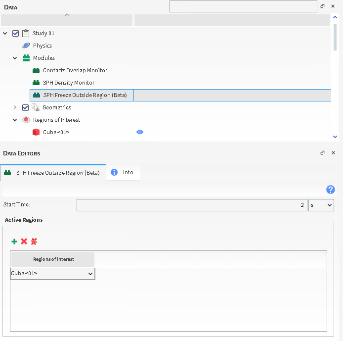Click the remove all regions icon

[x=34, y=242]
